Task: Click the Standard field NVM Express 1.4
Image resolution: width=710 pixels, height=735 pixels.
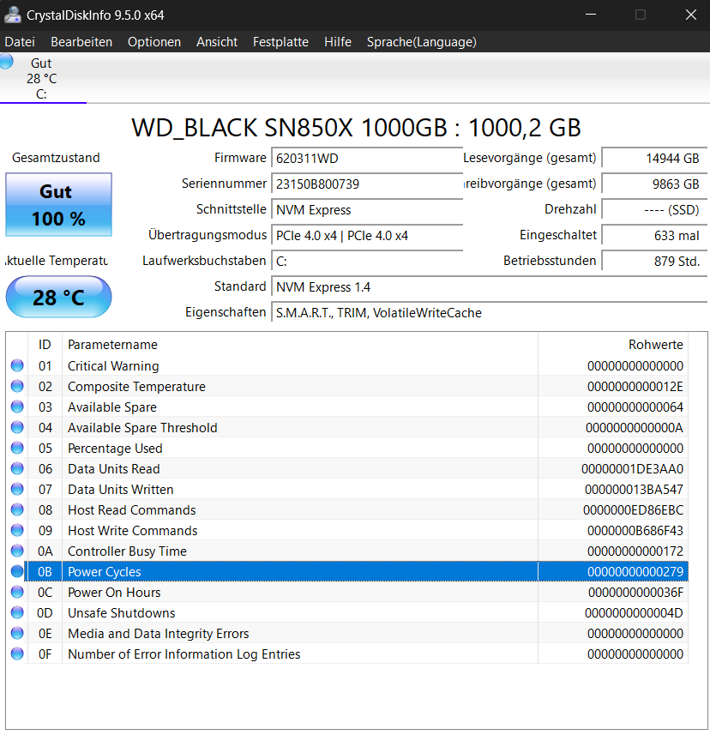Action: (490, 287)
